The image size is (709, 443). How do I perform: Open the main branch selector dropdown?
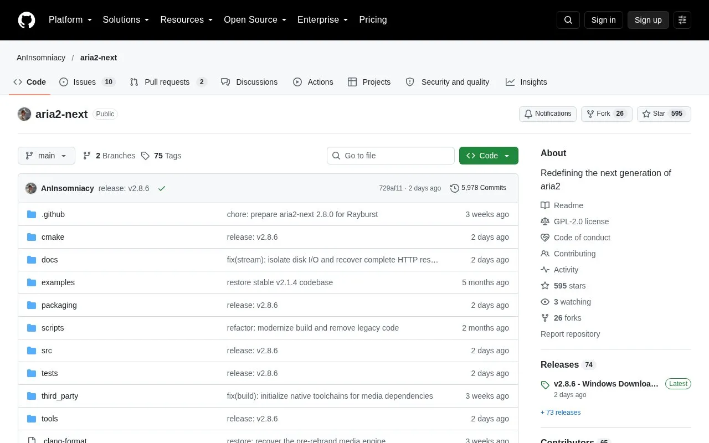47,156
